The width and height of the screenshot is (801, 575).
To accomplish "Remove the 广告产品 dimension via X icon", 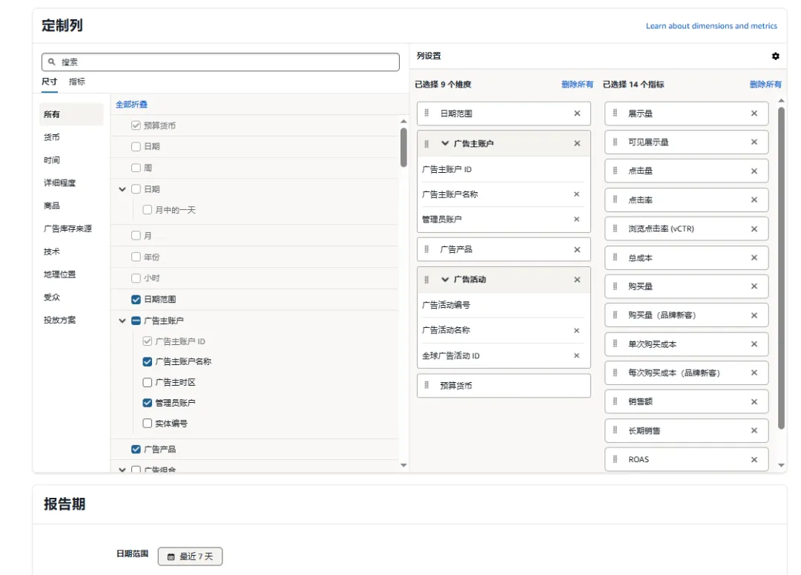I will tap(577, 249).
